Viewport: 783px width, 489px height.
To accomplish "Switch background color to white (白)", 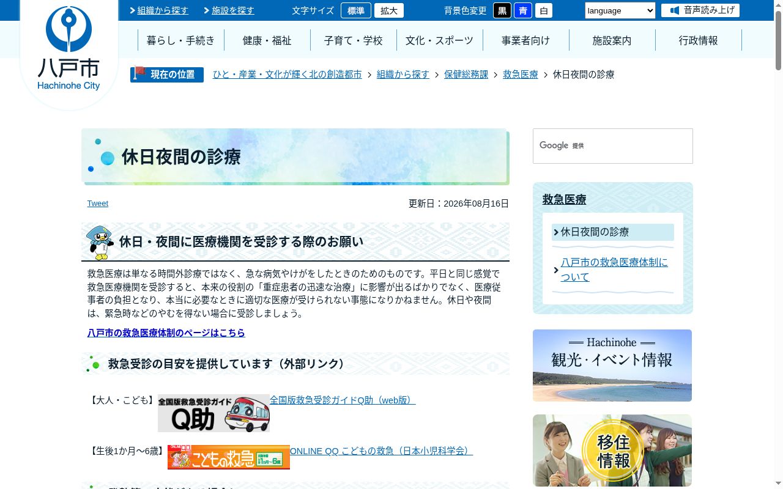I will click(544, 10).
